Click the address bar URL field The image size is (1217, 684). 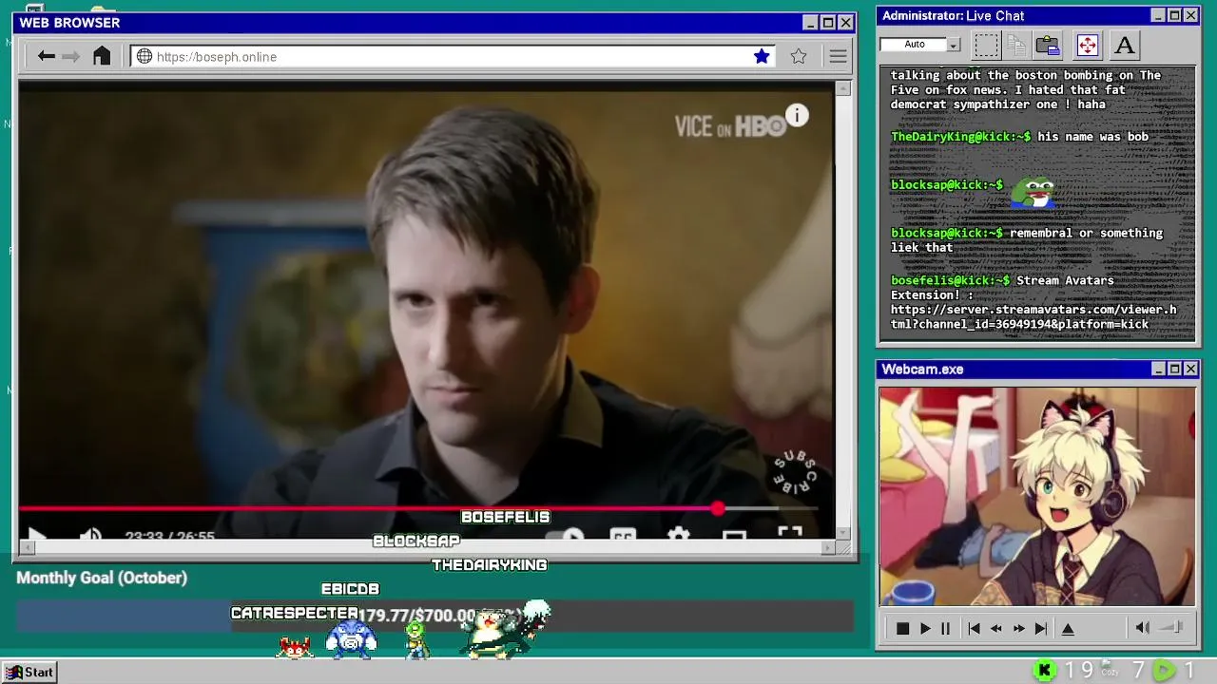click(452, 57)
